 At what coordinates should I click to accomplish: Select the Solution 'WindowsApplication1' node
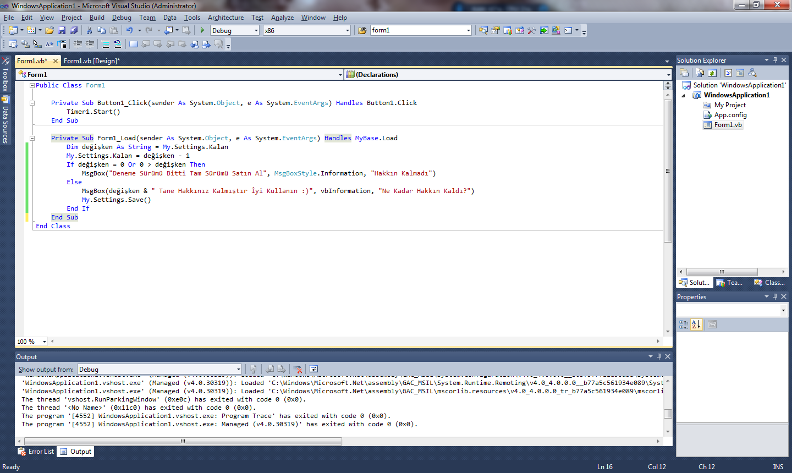click(x=739, y=85)
